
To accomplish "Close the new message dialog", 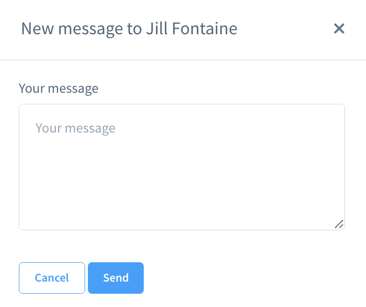I will (x=339, y=29).
